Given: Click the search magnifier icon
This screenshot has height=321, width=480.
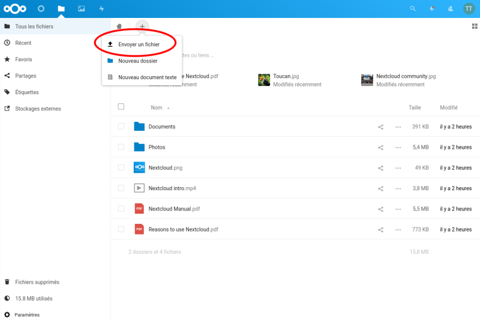Looking at the screenshot, I should (x=412, y=9).
